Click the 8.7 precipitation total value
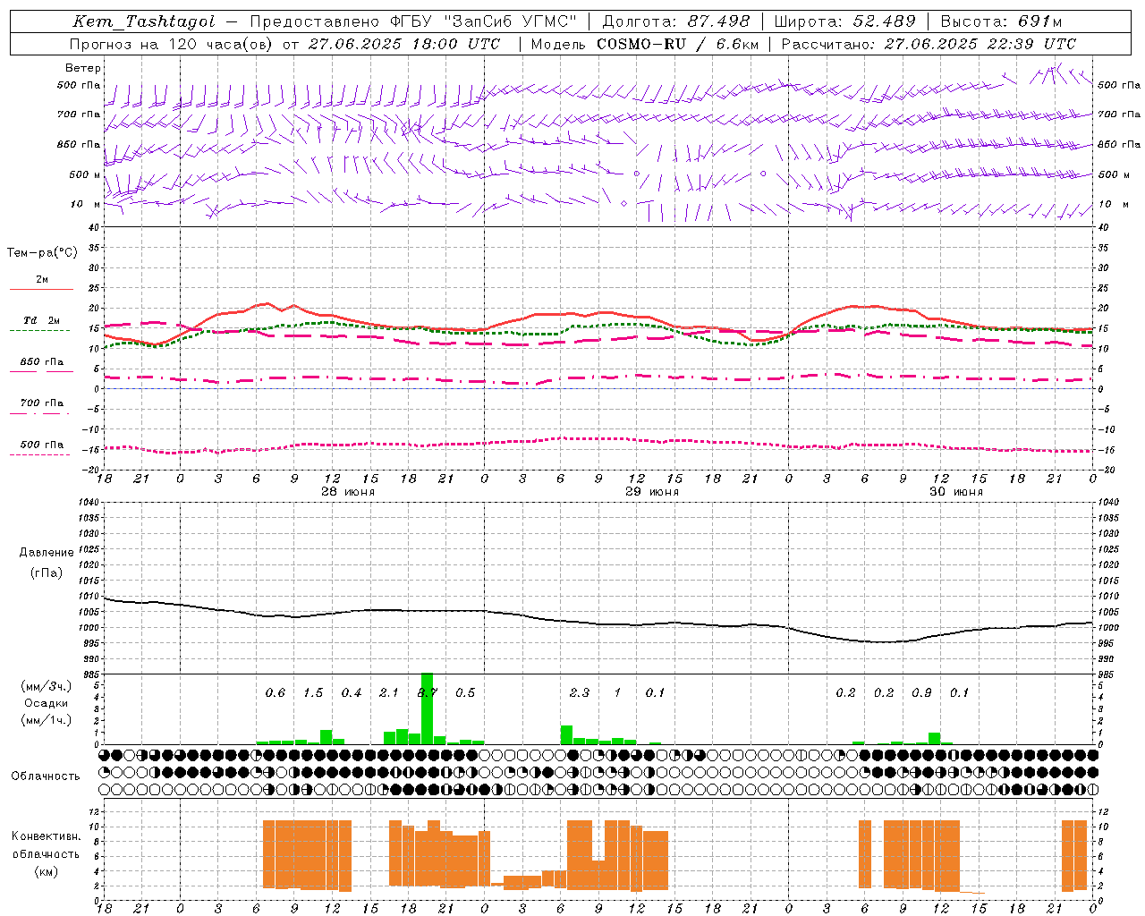The width and height of the screenshot is (1145, 916). click(x=428, y=692)
